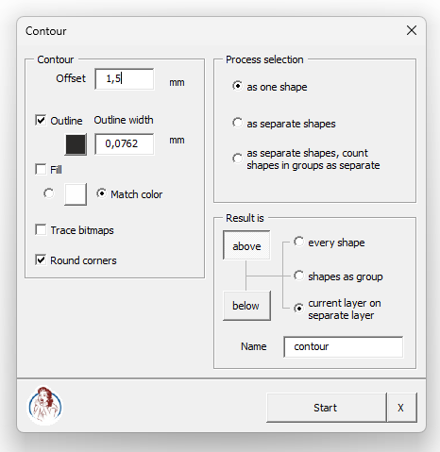Place result below using the below button
The width and height of the screenshot is (440, 452).
246,306
